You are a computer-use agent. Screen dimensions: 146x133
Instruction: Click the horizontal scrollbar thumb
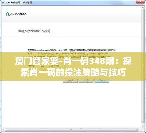(x=71, y=130)
